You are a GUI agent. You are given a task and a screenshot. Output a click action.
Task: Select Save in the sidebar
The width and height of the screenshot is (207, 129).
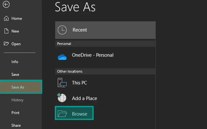click(x=15, y=75)
